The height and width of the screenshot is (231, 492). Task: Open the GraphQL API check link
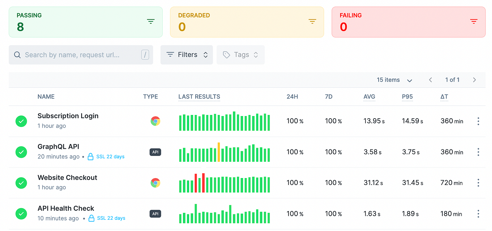(58, 147)
